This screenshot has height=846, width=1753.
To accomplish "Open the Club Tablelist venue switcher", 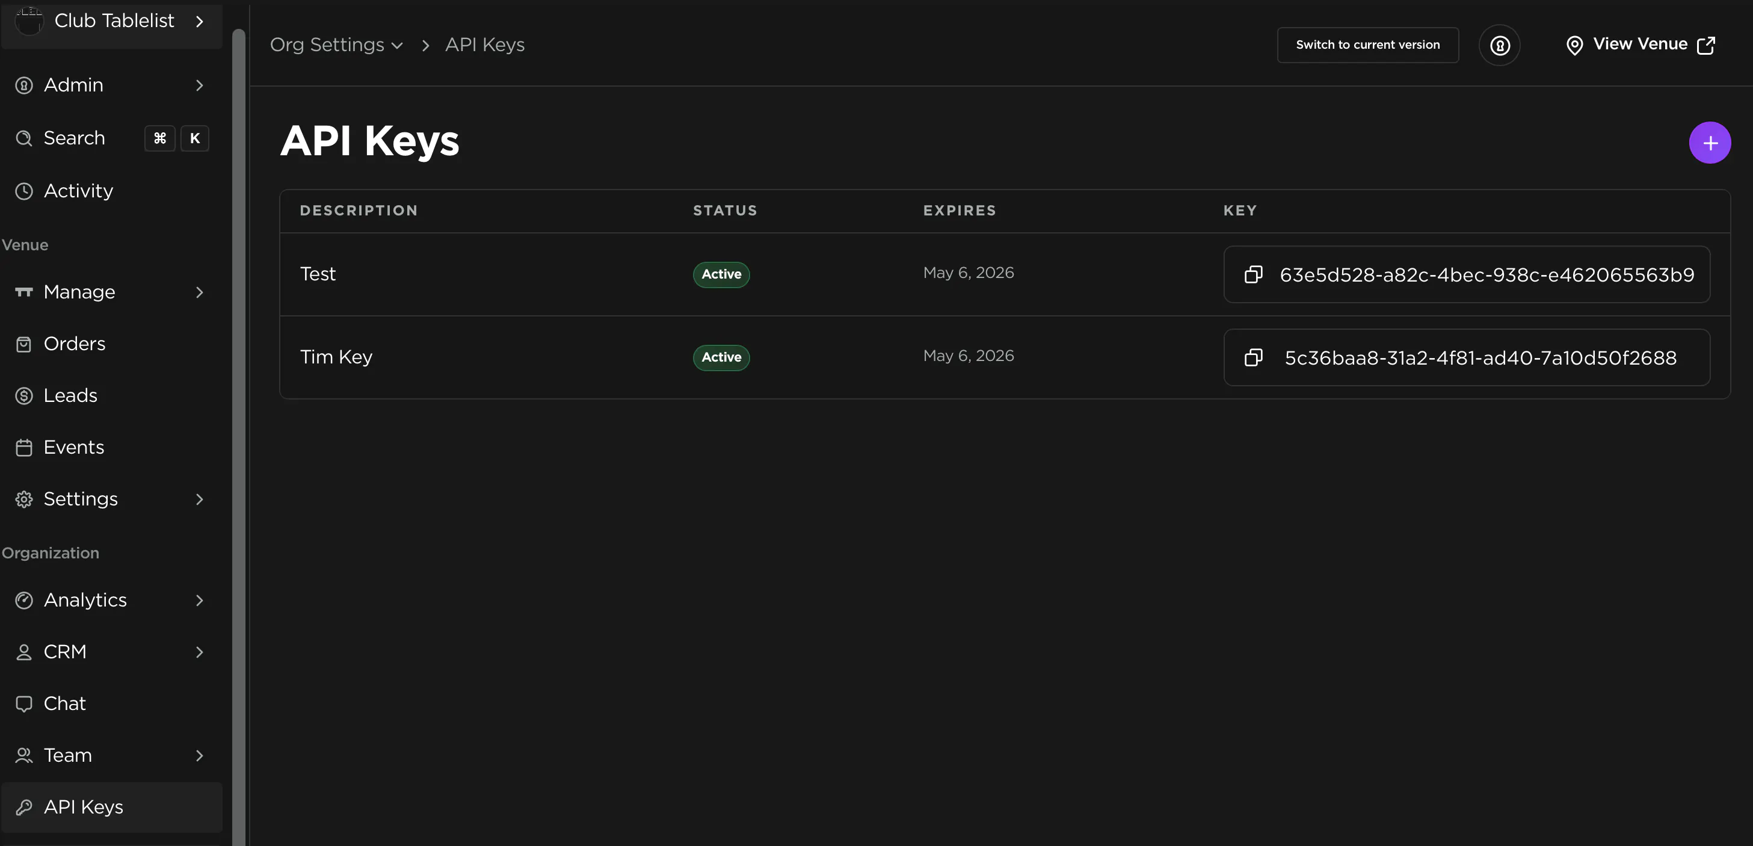I will pos(112,22).
